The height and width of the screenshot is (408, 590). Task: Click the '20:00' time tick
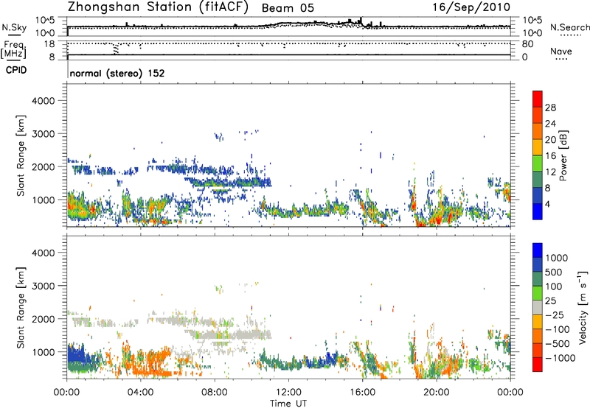click(x=437, y=393)
